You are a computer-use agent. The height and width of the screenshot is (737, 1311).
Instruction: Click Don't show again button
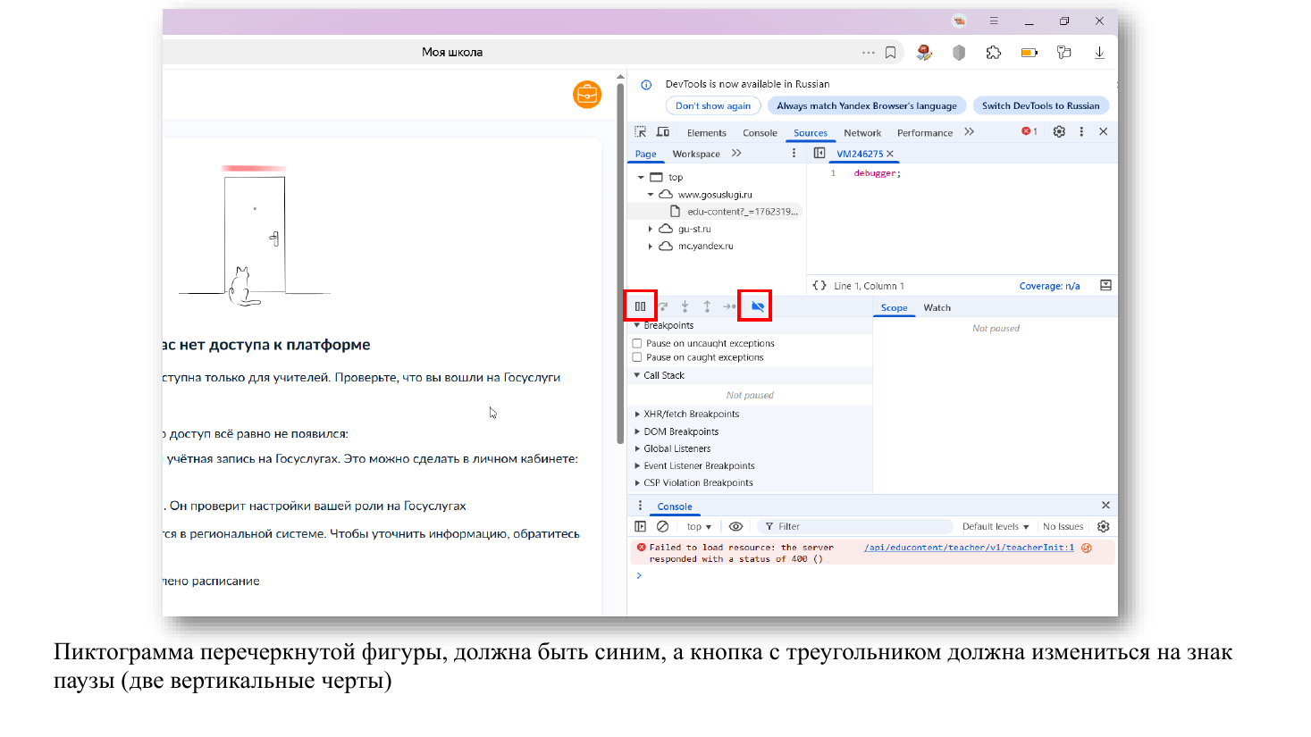pos(713,105)
